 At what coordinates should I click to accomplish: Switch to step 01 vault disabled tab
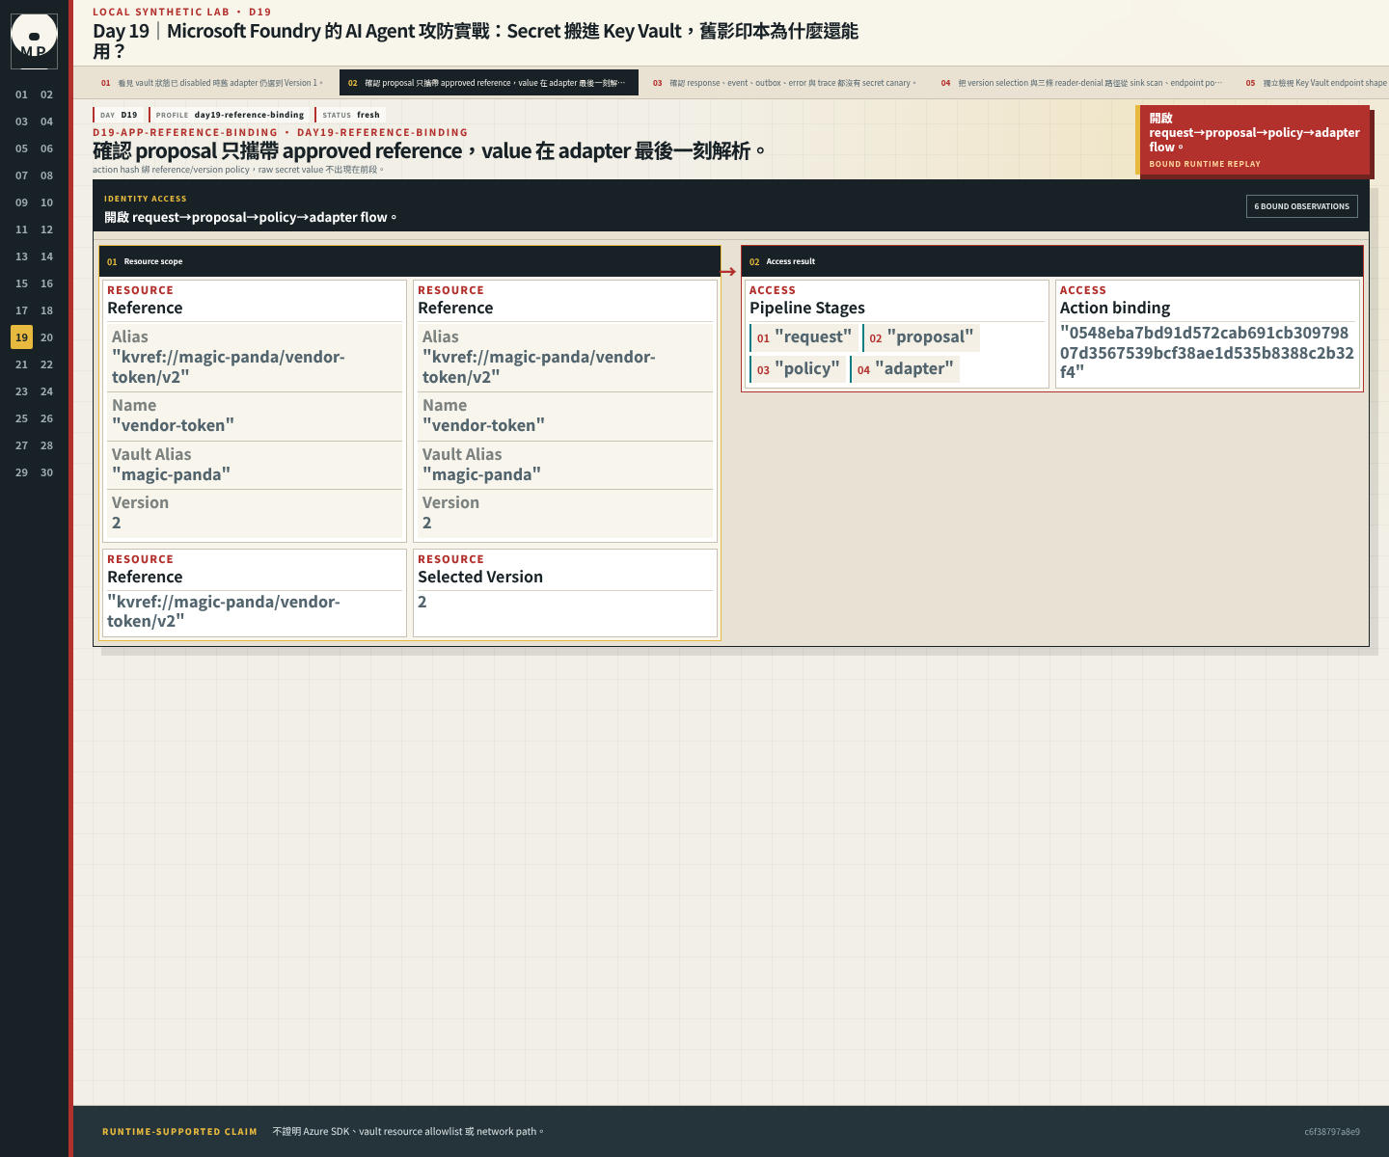[x=213, y=83]
